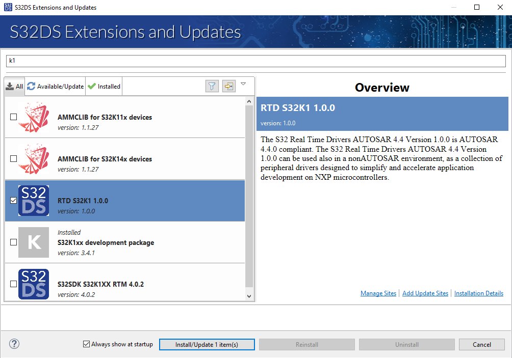
Task: Click the S32SDK S32K1XX RTM S32DS icon
Action: pos(34,284)
